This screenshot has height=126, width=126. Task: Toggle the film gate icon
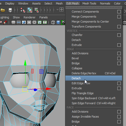pyautogui.click(x=19, y=22)
